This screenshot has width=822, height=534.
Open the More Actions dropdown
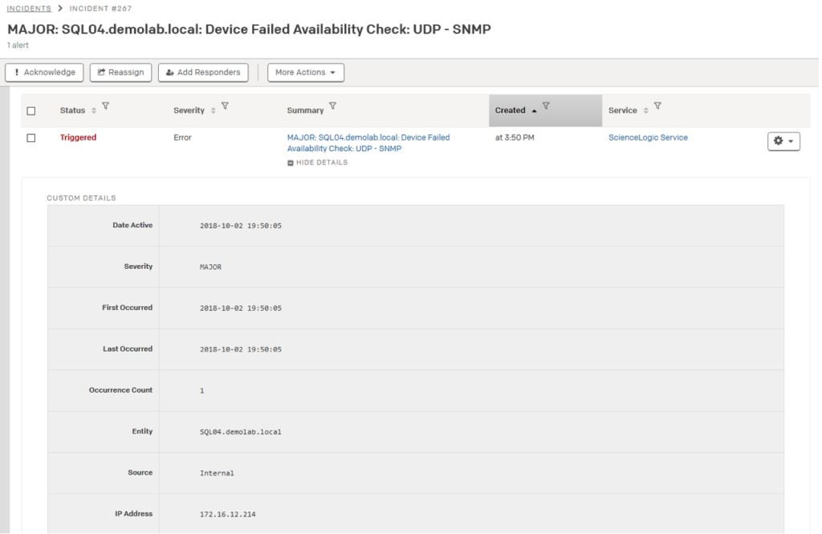(x=305, y=72)
